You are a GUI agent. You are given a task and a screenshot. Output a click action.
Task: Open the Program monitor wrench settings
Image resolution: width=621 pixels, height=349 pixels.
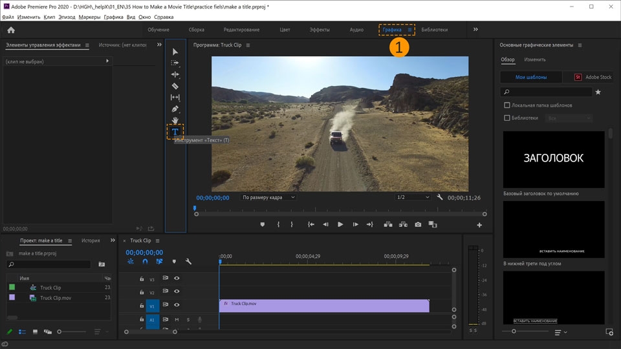[x=440, y=197]
